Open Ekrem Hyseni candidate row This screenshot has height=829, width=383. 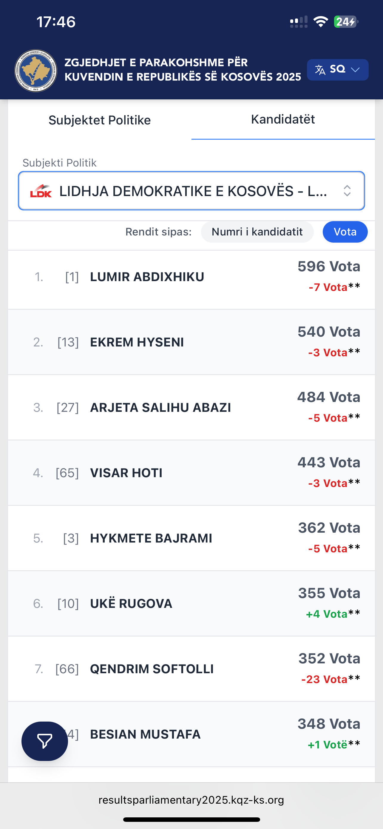coord(137,342)
